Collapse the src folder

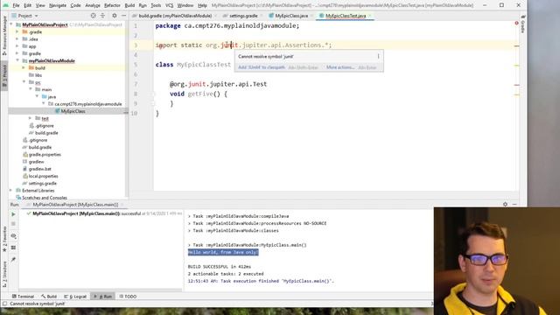tap(24, 82)
